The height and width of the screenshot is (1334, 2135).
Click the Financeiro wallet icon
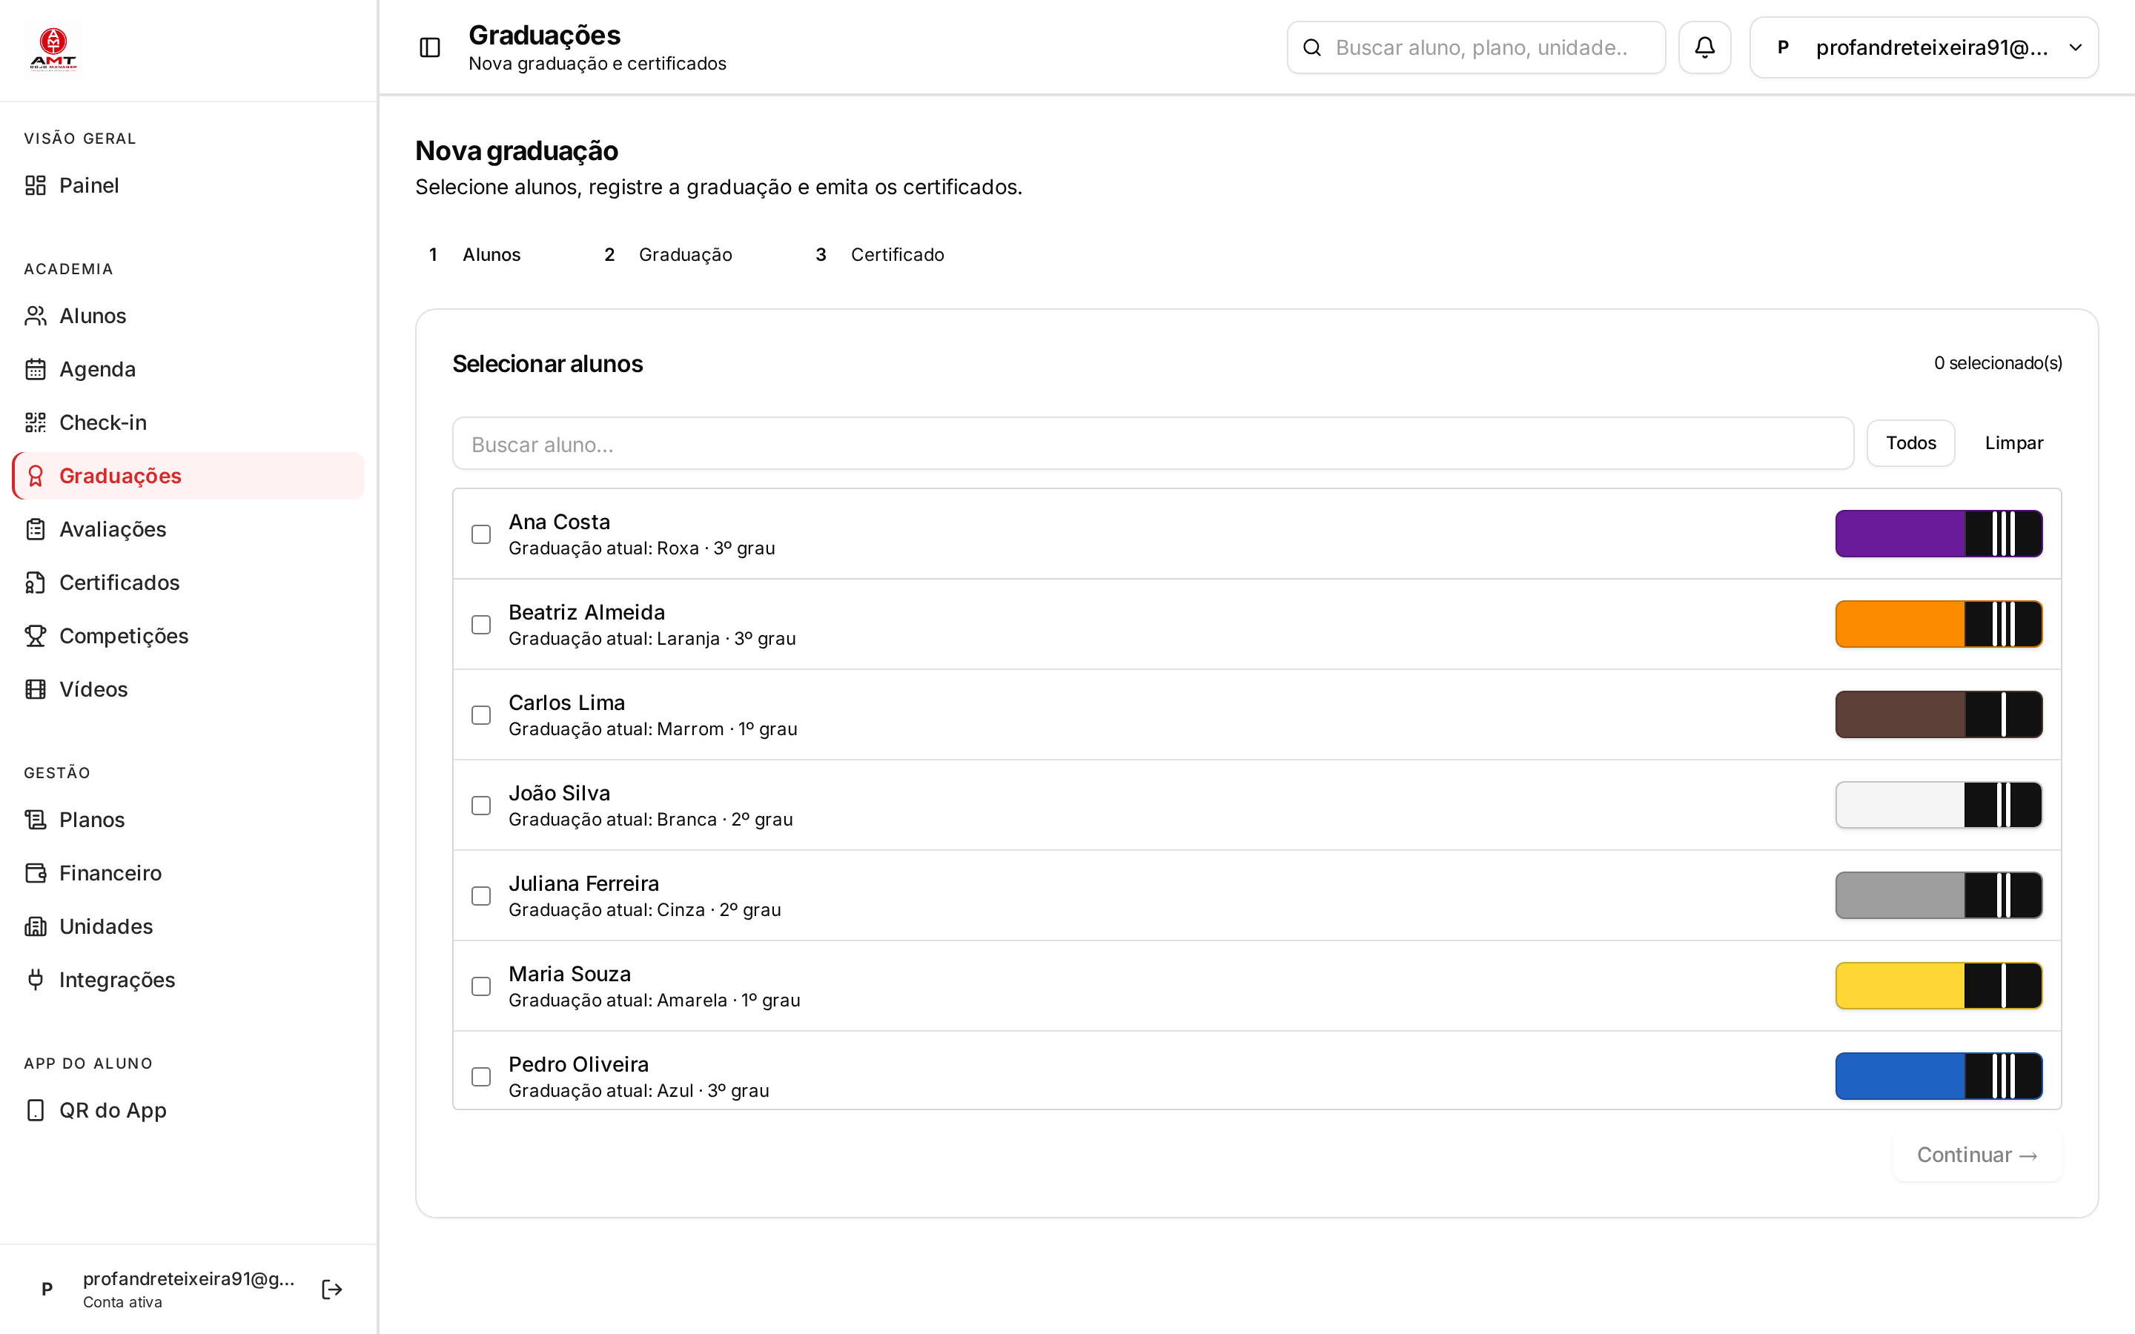click(36, 872)
